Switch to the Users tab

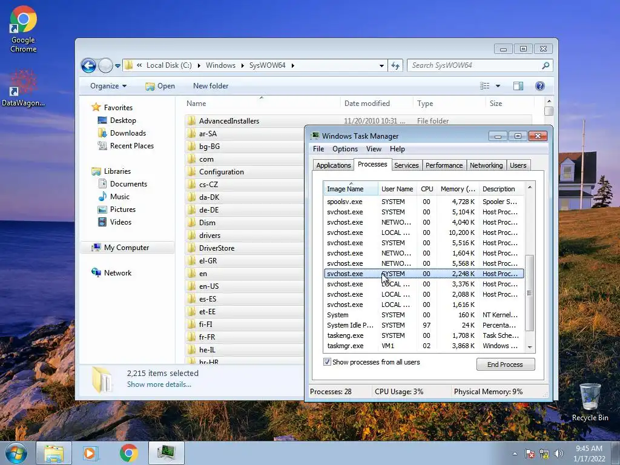(518, 165)
